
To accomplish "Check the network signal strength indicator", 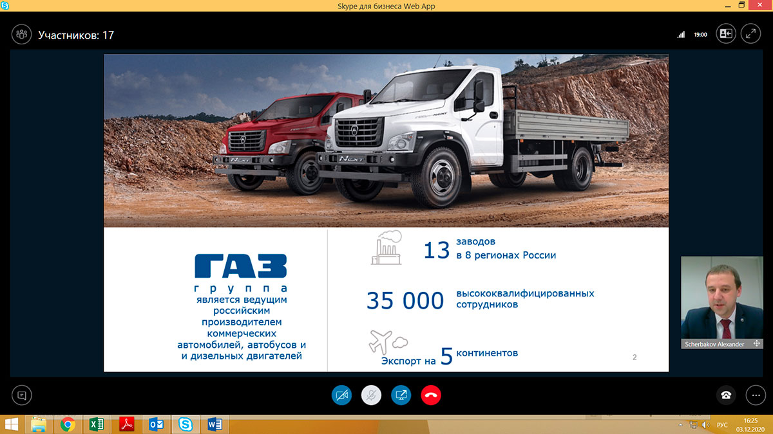I will pyautogui.click(x=681, y=35).
